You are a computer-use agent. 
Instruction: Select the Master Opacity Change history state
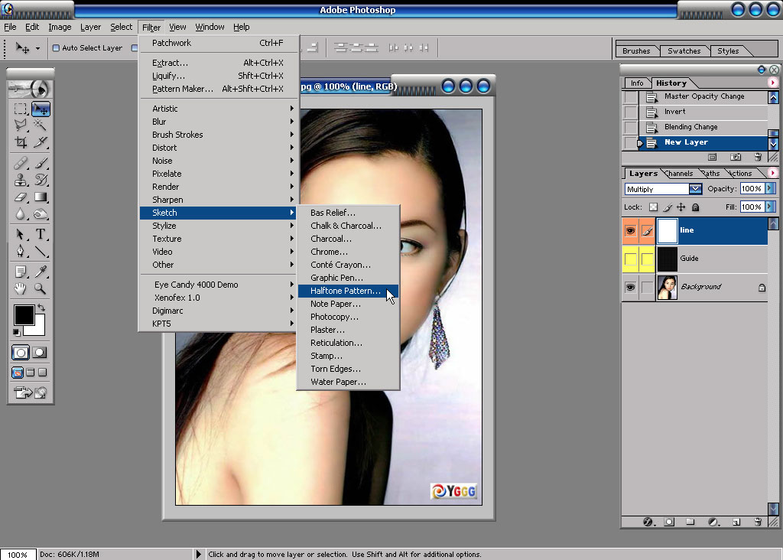(703, 96)
